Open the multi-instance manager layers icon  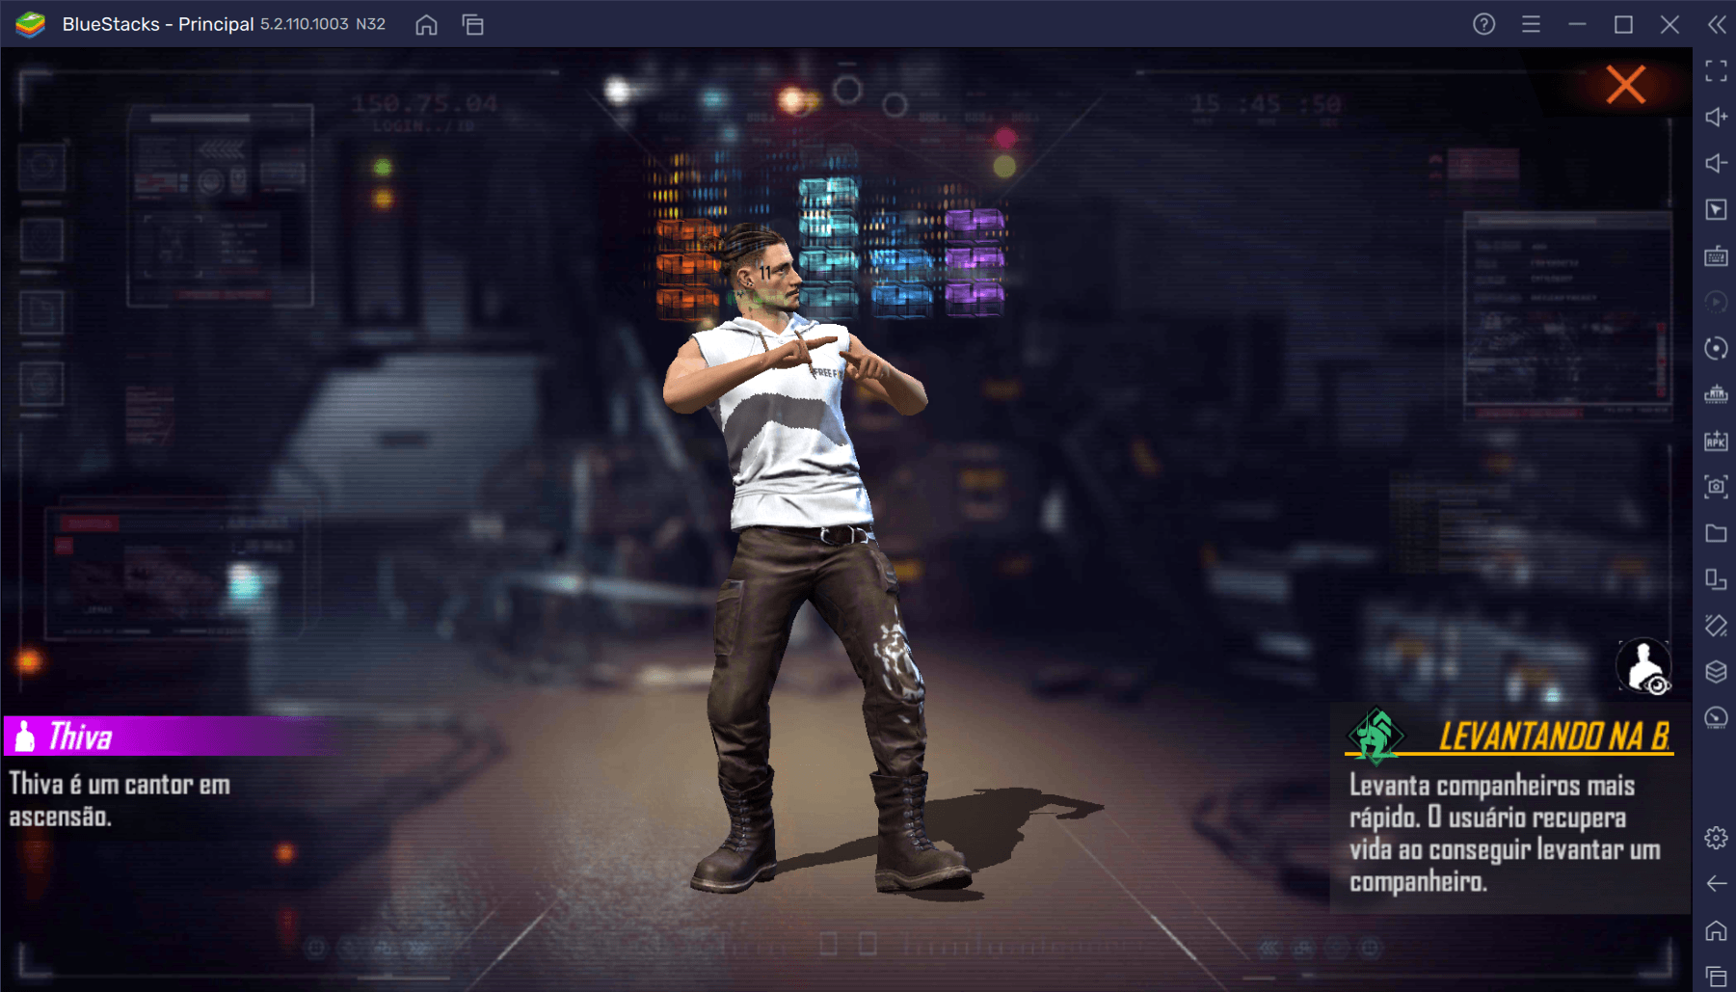coord(1716,672)
